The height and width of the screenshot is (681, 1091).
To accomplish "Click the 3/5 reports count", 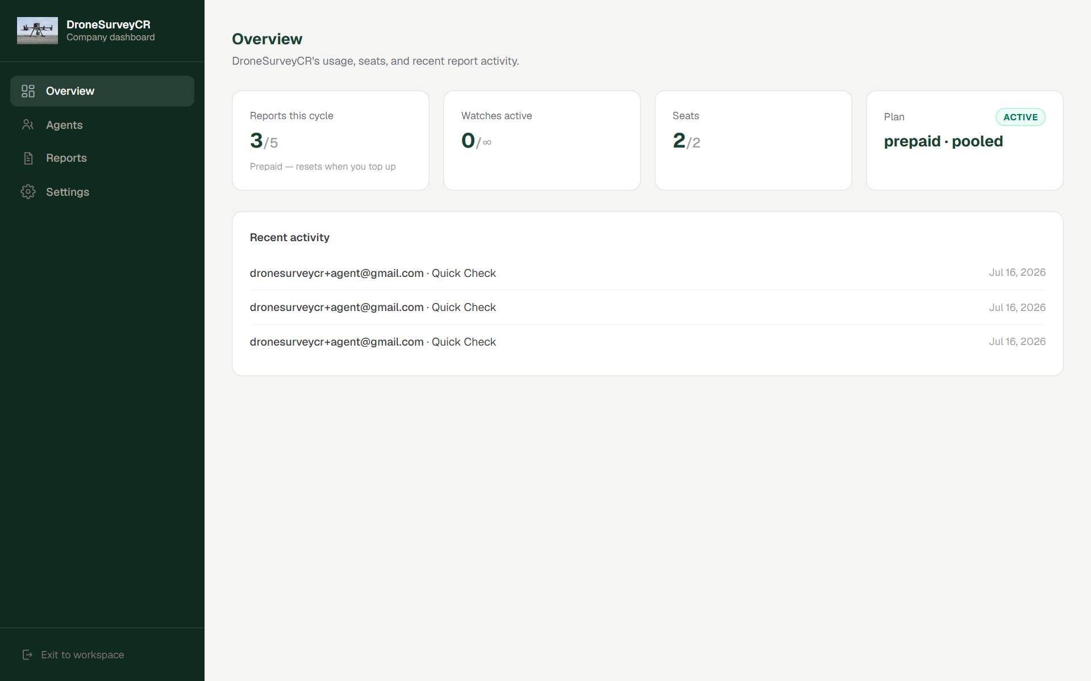I will [264, 141].
